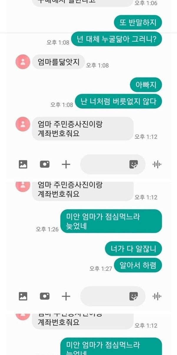
Task: Tap camera icon beneath the 알아서 하렴 message
Action: (45, 296)
